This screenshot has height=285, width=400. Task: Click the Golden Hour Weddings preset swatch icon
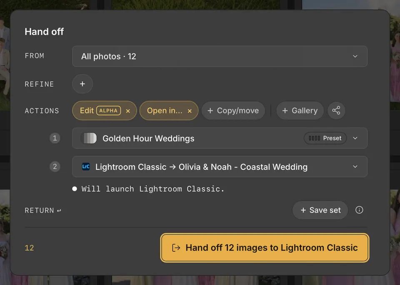pos(89,138)
